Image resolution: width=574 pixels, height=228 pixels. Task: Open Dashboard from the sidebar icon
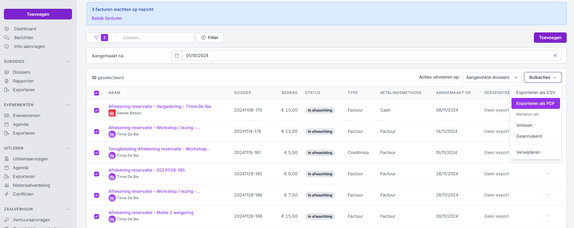click(7, 29)
